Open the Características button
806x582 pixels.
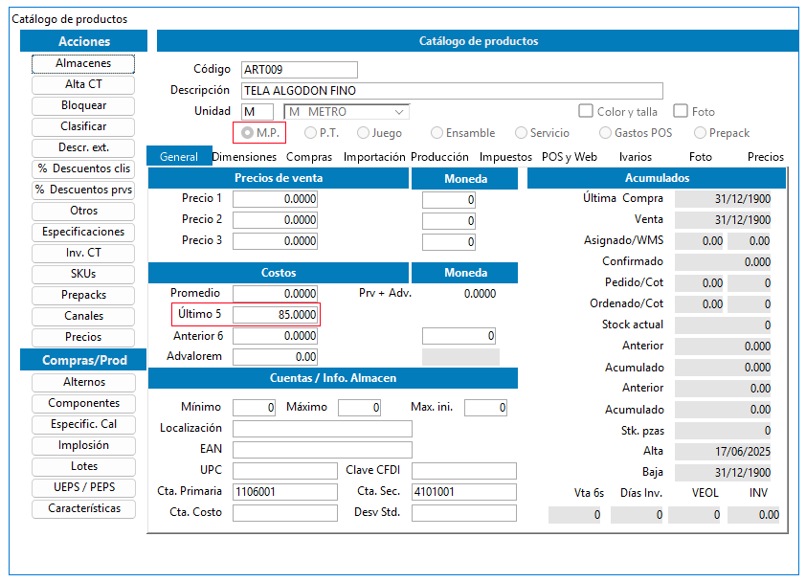[84, 509]
